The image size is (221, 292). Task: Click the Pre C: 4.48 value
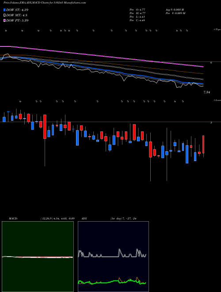(137, 20)
